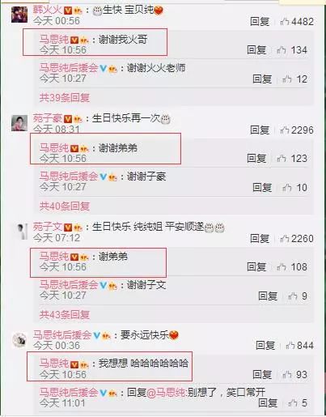
Task: Like 马思纯's reply 我想想 哈哈哈哈哈哈
Action: (294, 375)
